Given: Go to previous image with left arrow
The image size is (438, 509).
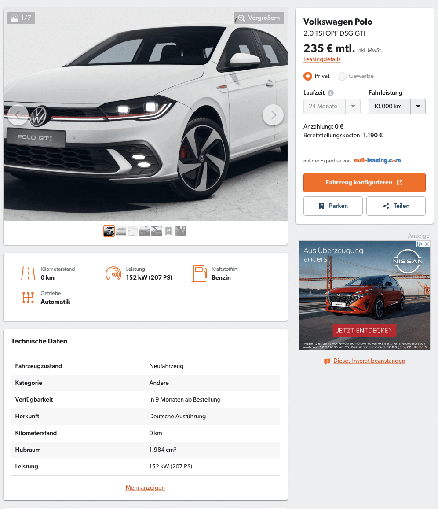Looking at the screenshot, I should click(x=18, y=115).
